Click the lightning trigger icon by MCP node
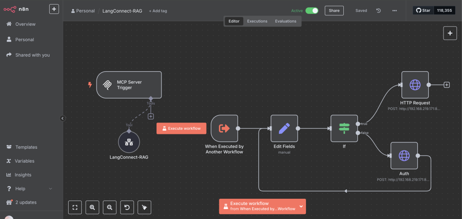462x219 pixels. [x=90, y=85]
